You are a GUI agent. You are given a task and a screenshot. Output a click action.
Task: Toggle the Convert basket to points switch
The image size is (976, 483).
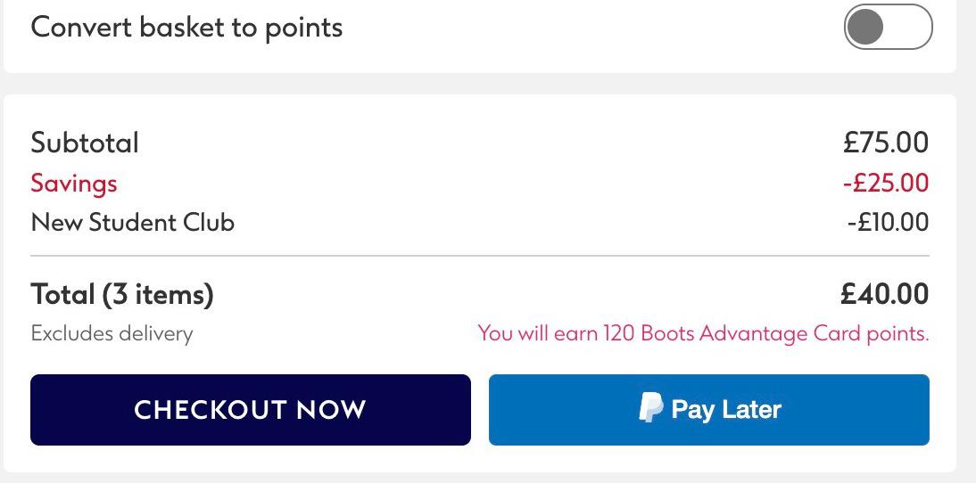pos(889,27)
